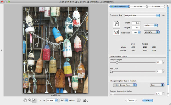Click the Add Grain slider handle
This screenshot has width=171, height=105.
pos(111,71)
